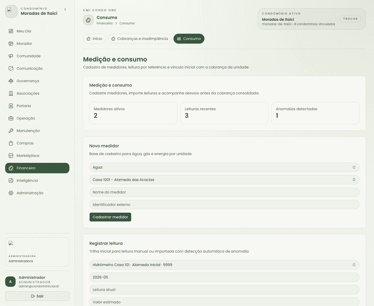The width and height of the screenshot is (374, 306).
Task: Open the Agua meter type dropdown
Action: (224, 167)
